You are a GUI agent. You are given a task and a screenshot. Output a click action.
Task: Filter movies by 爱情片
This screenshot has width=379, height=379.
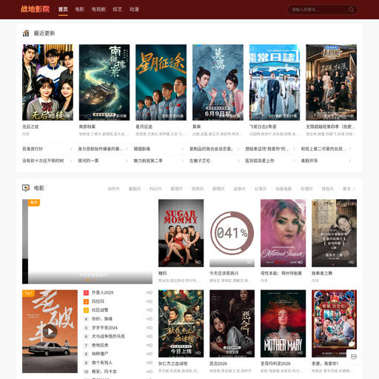click(x=176, y=189)
